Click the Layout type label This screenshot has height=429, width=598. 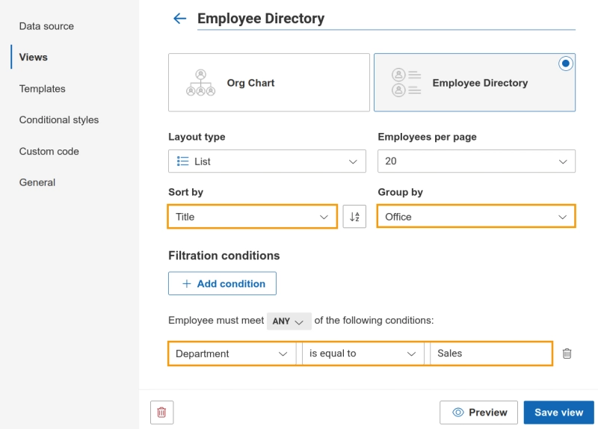point(197,137)
